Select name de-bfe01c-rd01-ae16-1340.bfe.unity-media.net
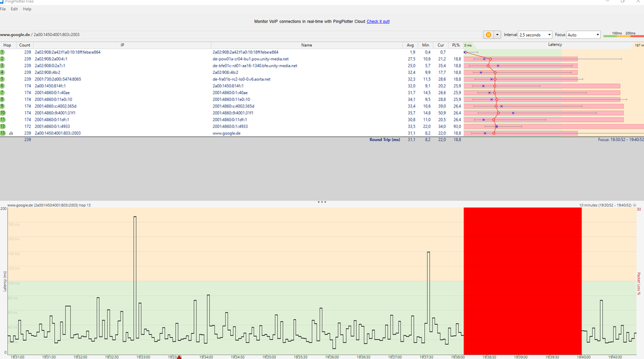The image size is (644, 359). (255, 66)
